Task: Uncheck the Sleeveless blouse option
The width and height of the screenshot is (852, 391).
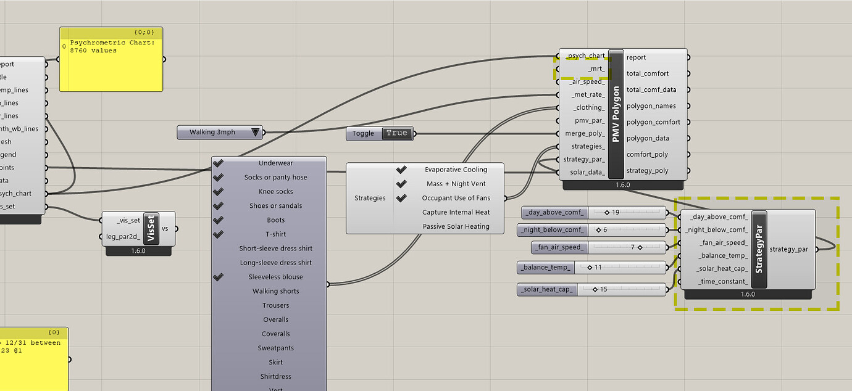Action: 219,276
